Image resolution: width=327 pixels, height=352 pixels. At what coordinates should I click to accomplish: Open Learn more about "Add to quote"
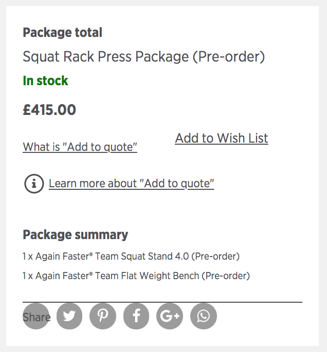[131, 184]
